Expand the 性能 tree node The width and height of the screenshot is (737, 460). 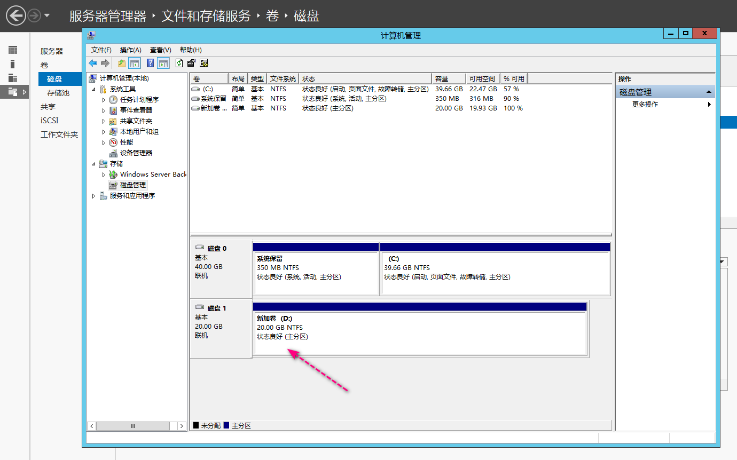104,142
